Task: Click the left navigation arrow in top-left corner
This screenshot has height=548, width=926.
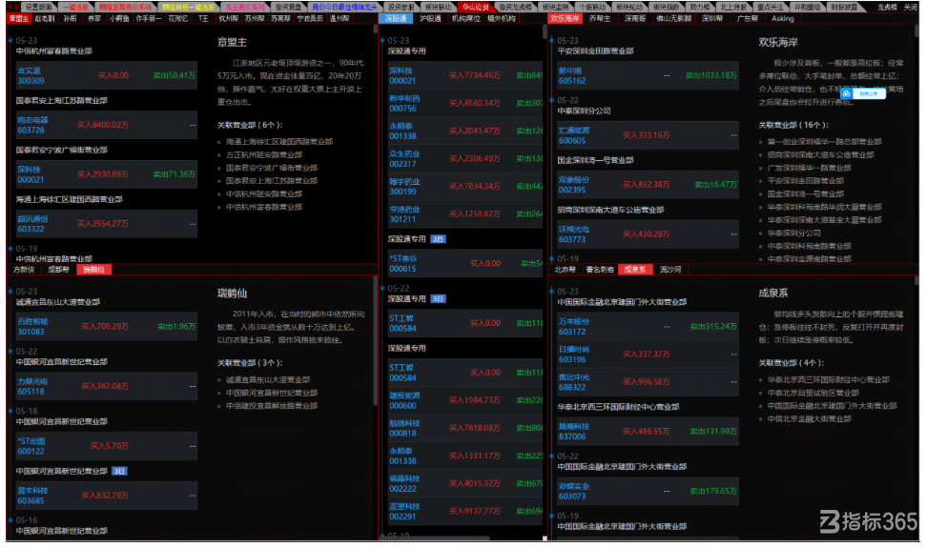Action: [x=10, y=7]
